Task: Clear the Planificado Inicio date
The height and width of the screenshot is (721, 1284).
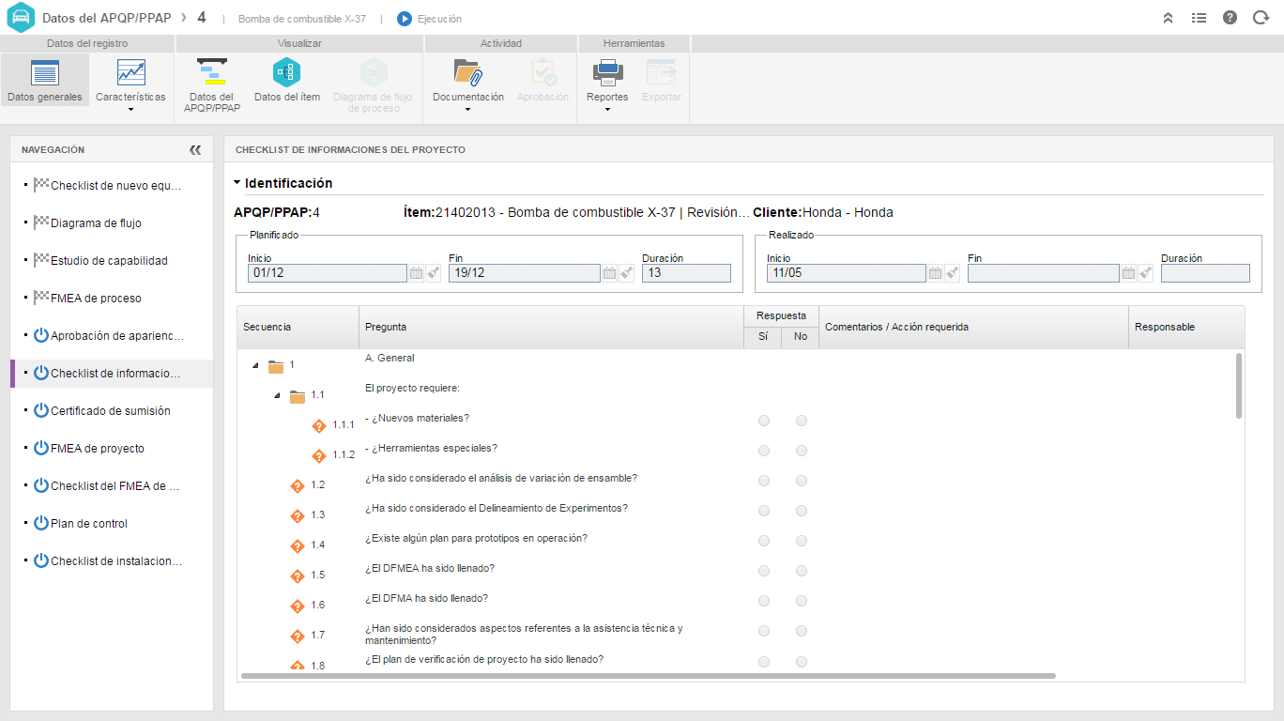Action: 433,273
